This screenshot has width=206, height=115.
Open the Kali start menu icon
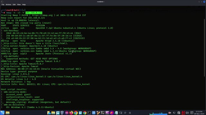(x=2, y=113)
